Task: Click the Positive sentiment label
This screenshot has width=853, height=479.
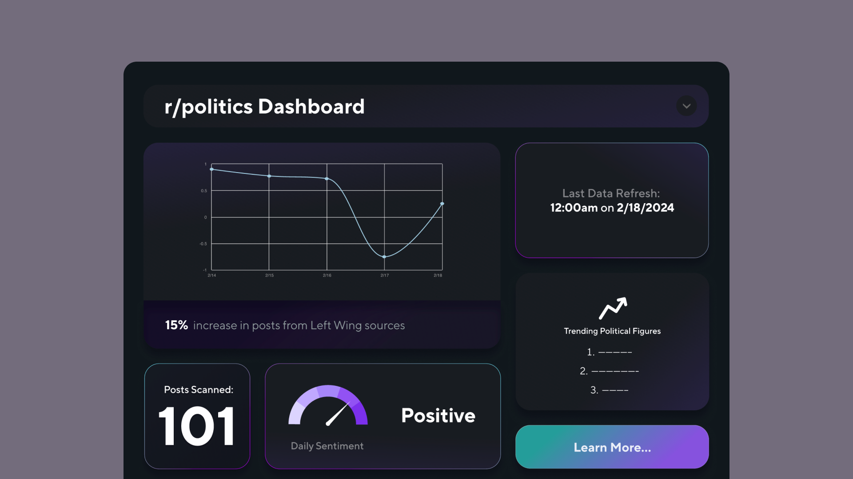Action: [438, 416]
